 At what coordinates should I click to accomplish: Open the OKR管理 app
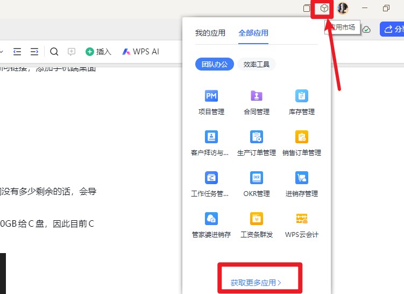[257, 184]
